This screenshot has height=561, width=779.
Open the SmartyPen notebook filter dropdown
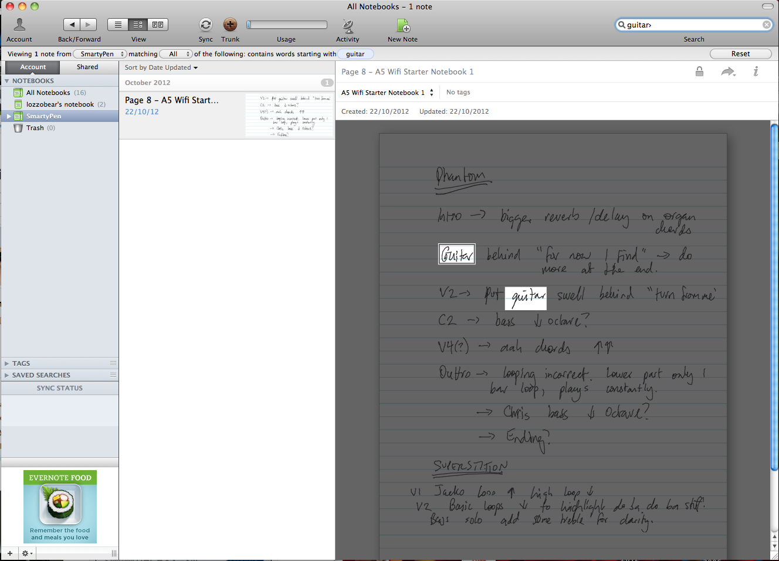(100, 54)
